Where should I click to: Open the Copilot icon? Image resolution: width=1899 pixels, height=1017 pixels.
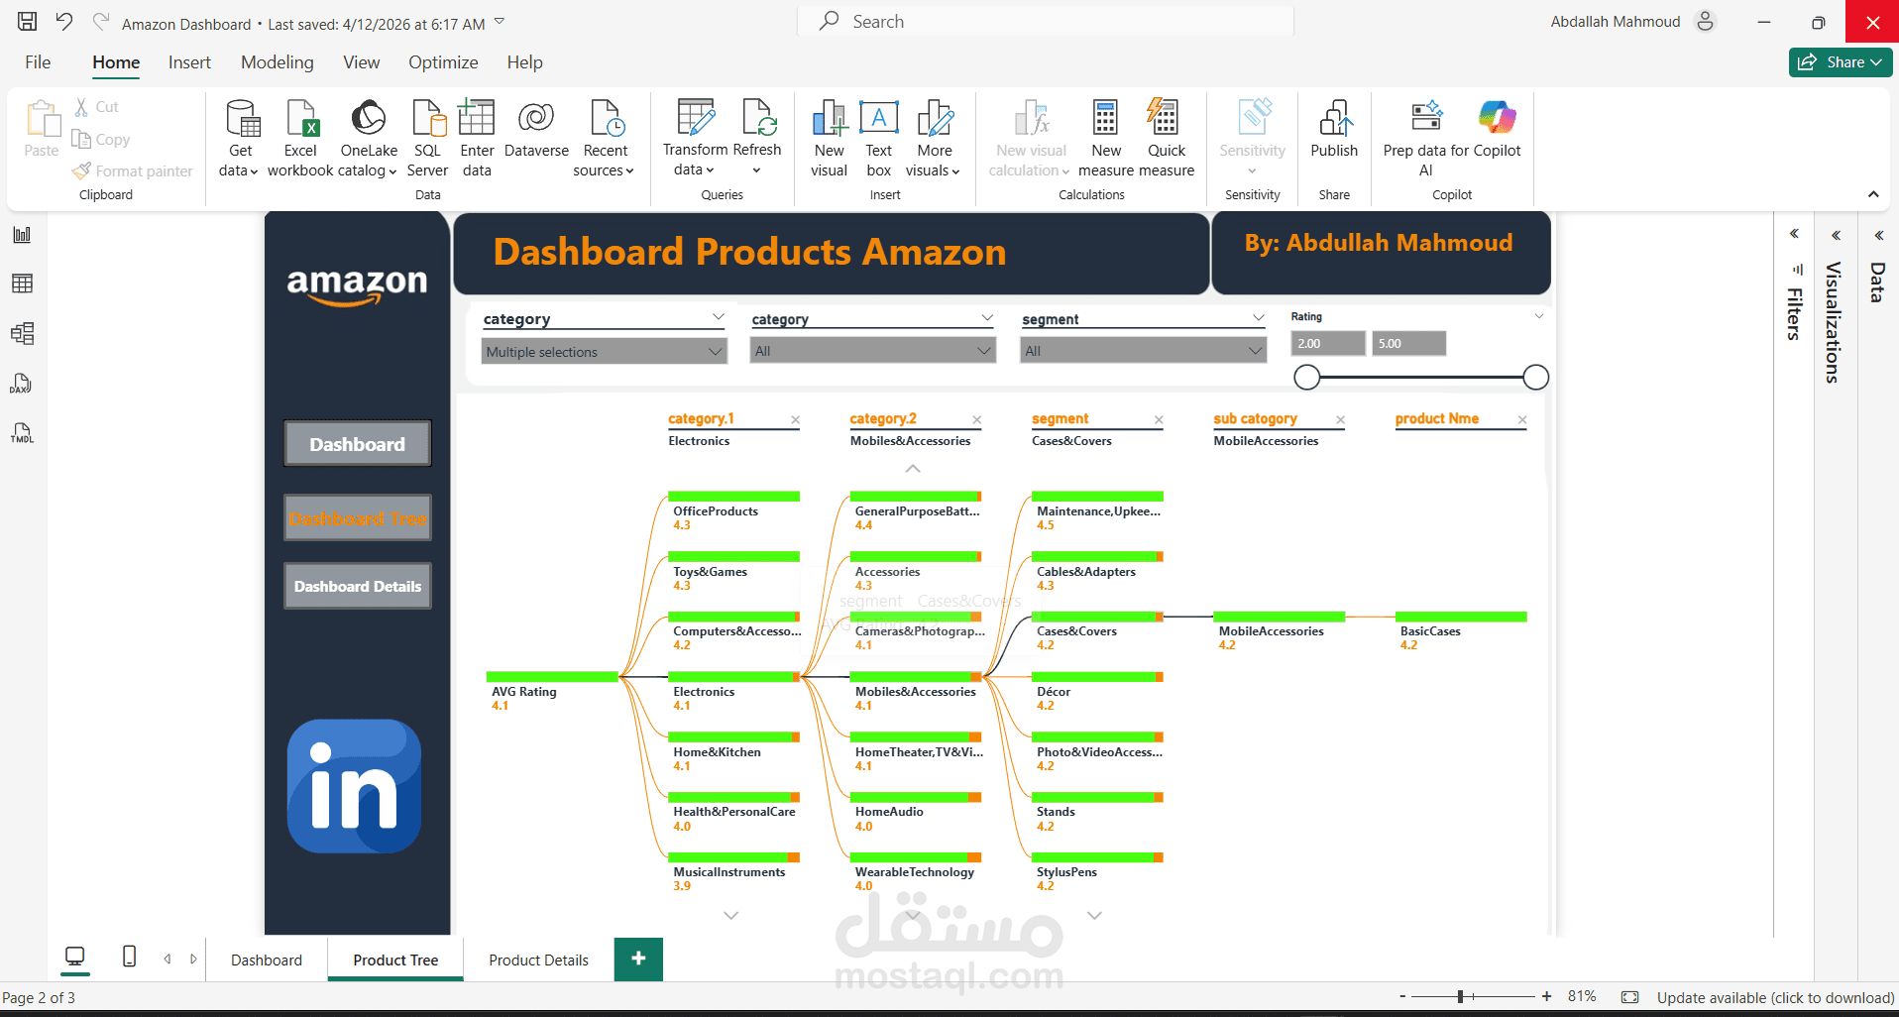[x=1497, y=117]
